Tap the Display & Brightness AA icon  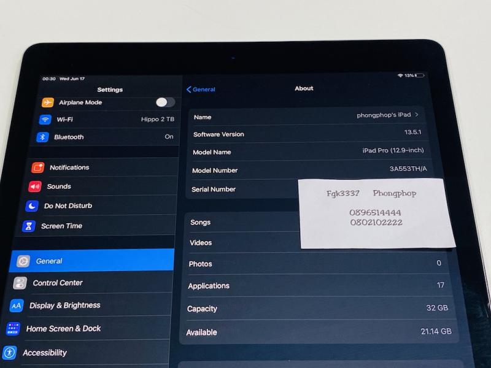click(17, 305)
